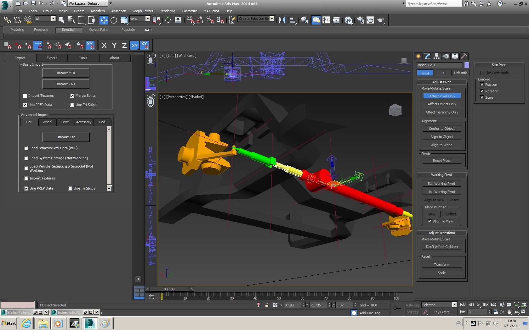Activate the Select and Move tool
The height and width of the screenshot is (330, 529).
pyautogui.click(x=104, y=20)
